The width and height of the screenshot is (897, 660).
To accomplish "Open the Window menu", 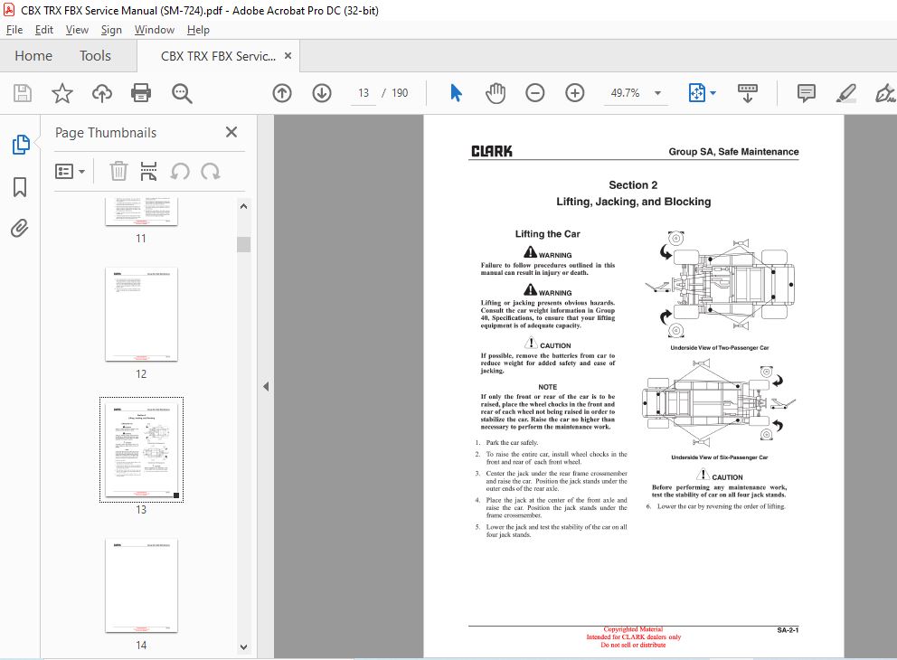I will 155,30.
